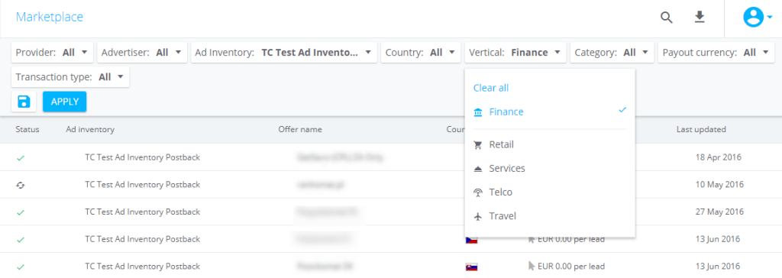Click the Clear all link
Viewport: 782px width, 278px height.
(491, 88)
